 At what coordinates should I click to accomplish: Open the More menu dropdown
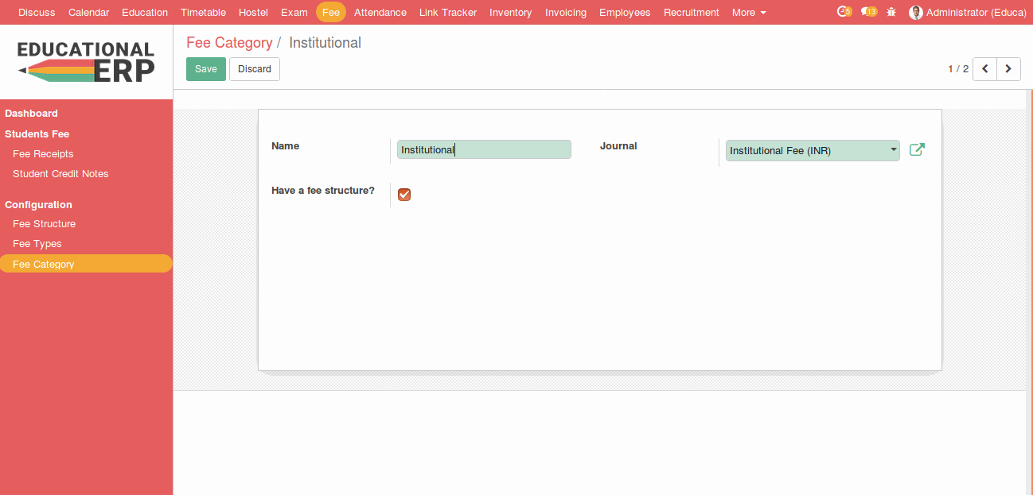click(x=748, y=13)
